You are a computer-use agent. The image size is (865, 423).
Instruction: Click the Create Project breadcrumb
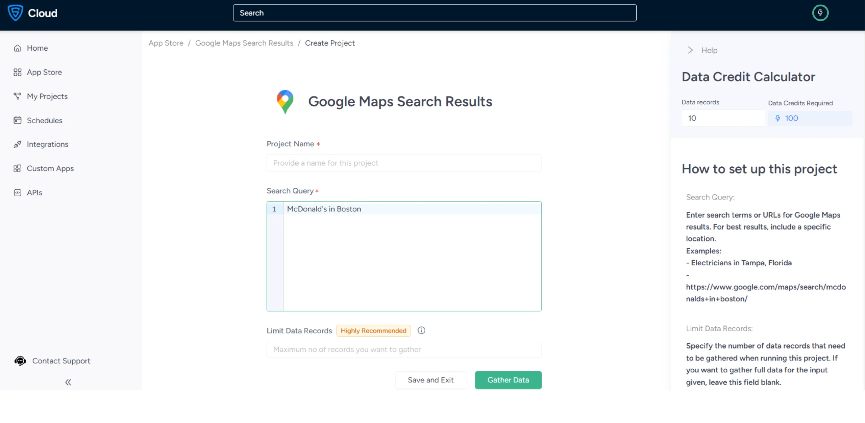[330, 43]
